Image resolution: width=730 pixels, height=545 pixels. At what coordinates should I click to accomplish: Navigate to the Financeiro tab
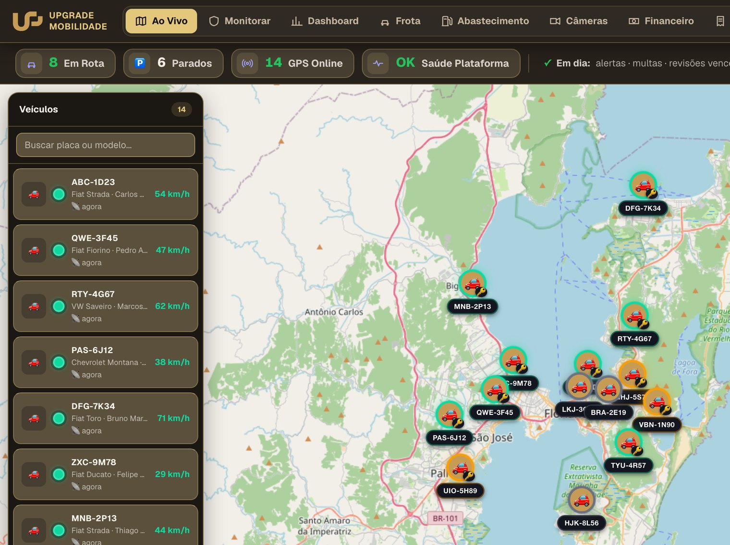(x=661, y=21)
